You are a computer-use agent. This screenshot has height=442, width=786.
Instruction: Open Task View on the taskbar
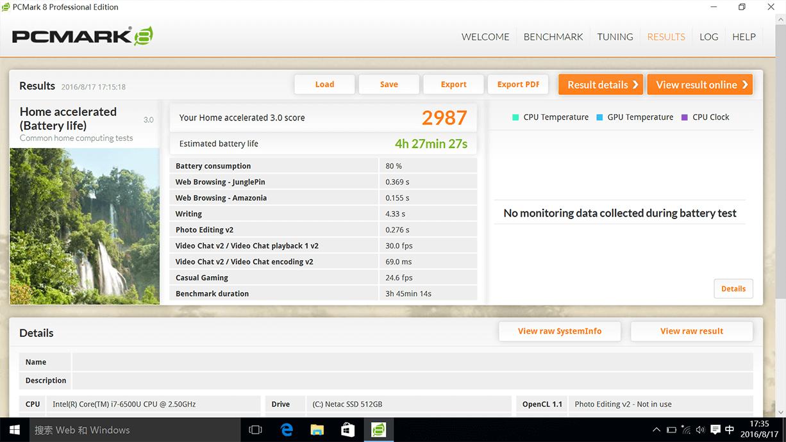tap(255, 430)
